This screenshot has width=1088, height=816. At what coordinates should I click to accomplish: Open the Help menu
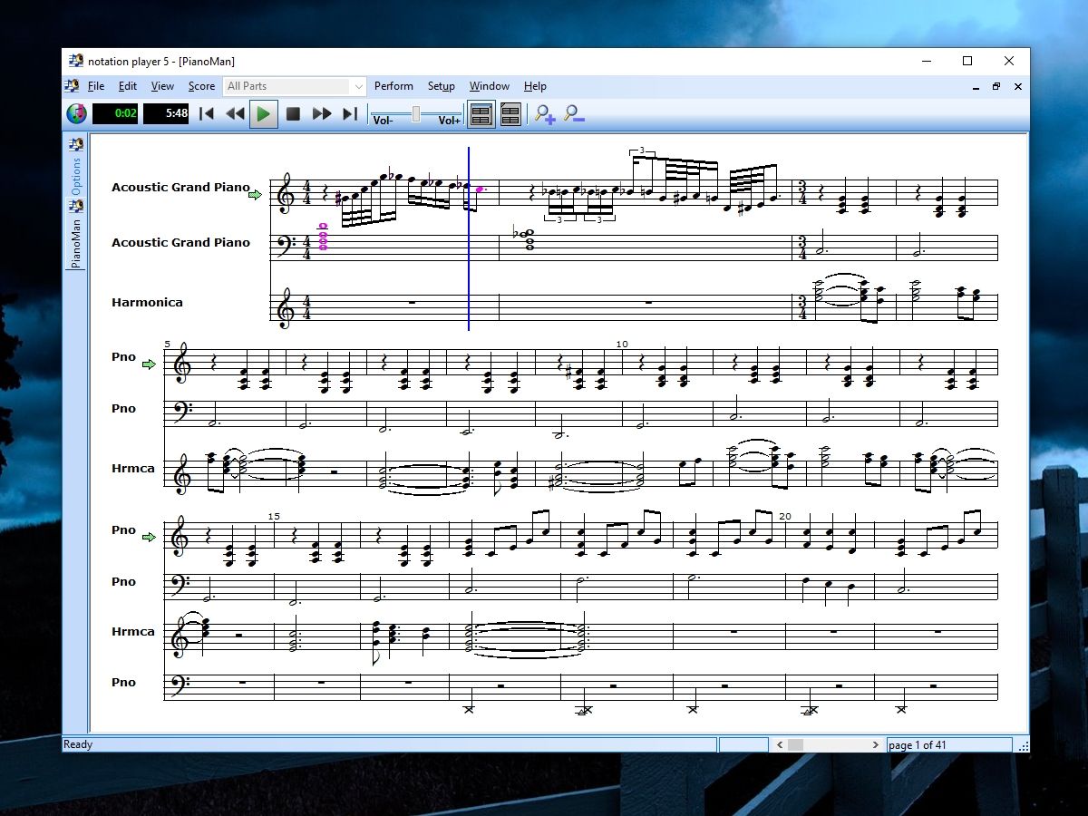[535, 86]
